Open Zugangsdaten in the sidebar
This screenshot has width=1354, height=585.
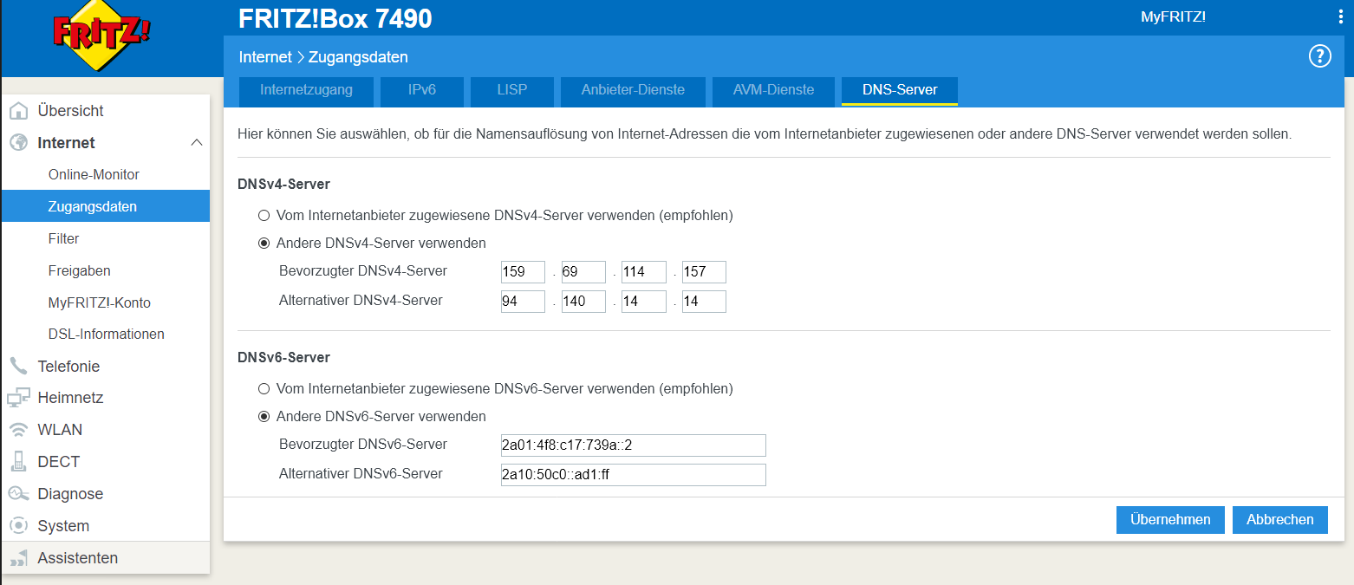[x=105, y=206]
